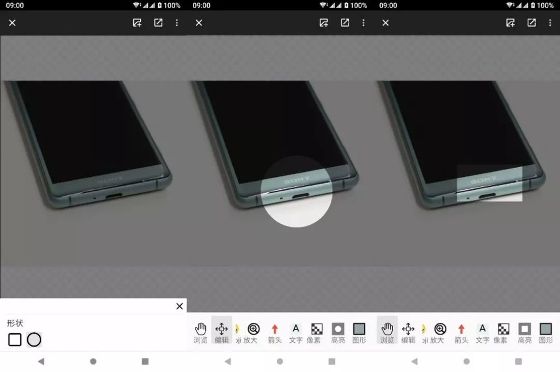Tap share/export icon in rectangle-highlight screen
Screen dimensions: 560x372
(x=532, y=23)
